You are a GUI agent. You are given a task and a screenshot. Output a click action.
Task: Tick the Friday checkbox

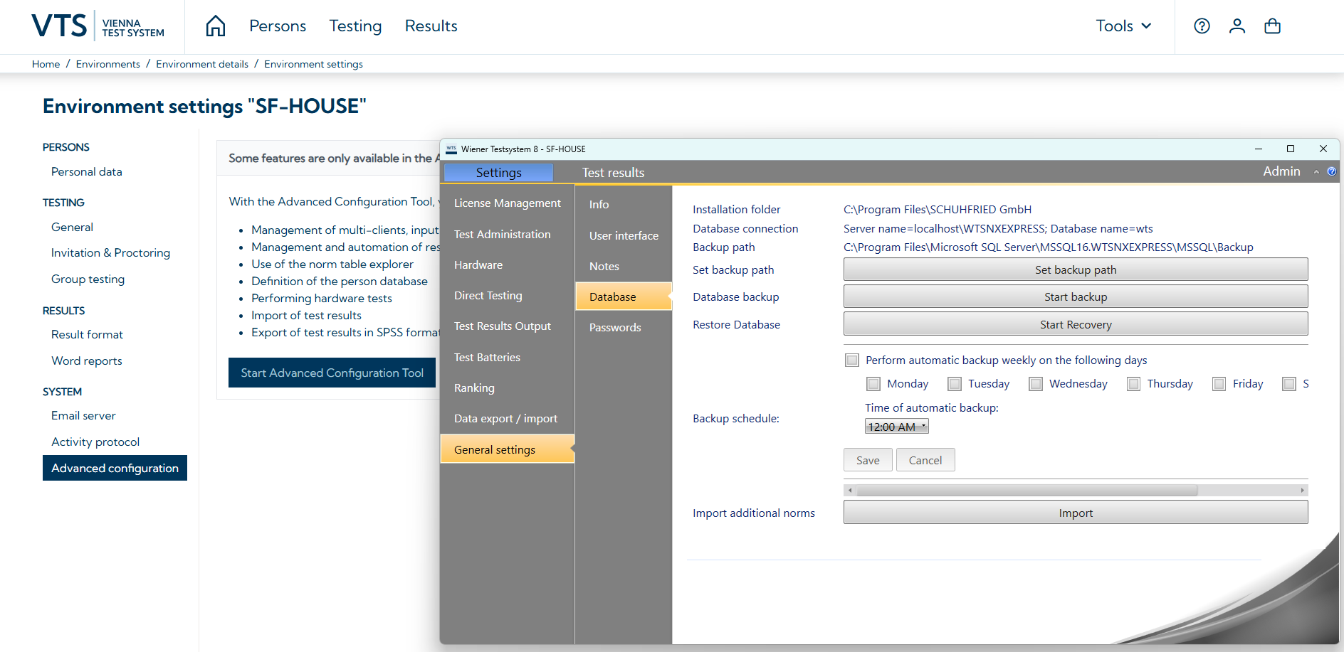(x=1219, y=384)
